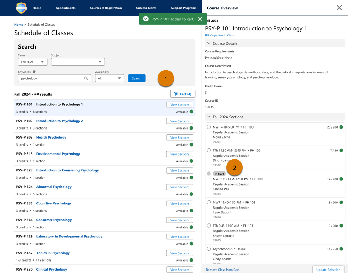
Task: Click View Sections for Health Psychology
Action: point(180,138)
